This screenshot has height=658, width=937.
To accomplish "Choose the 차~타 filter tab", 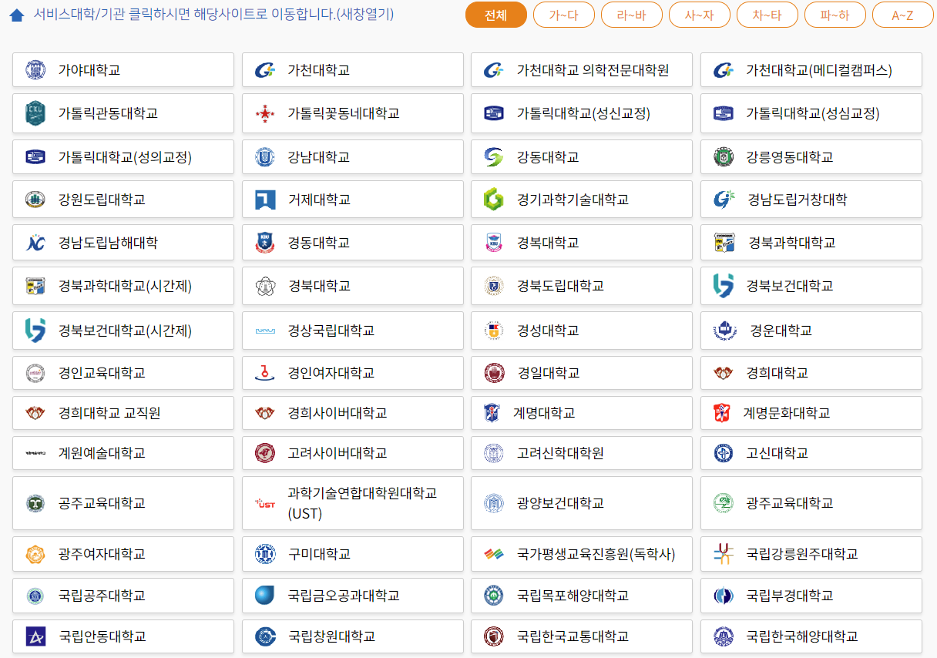I will (x=767, y=15).
